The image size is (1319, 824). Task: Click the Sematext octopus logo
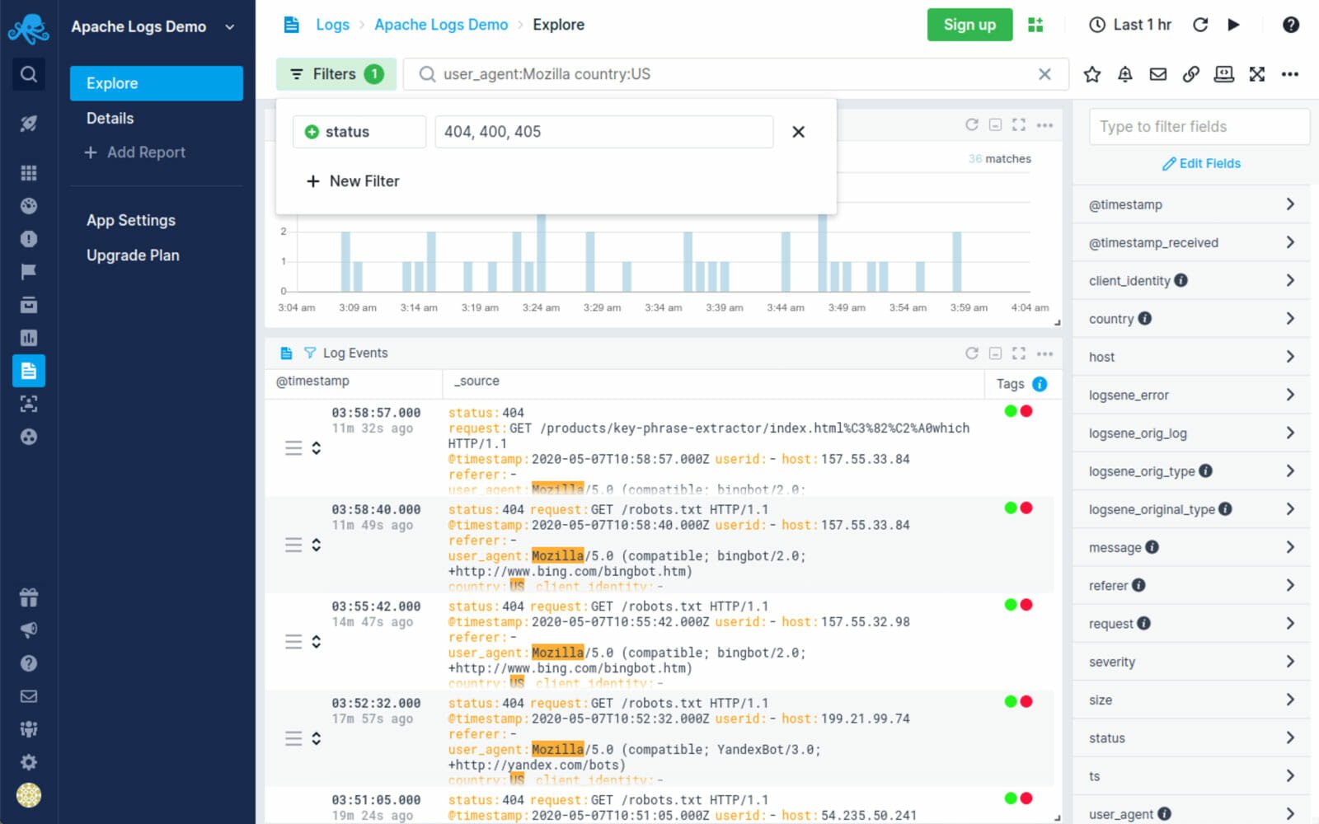tap(28, 29)
